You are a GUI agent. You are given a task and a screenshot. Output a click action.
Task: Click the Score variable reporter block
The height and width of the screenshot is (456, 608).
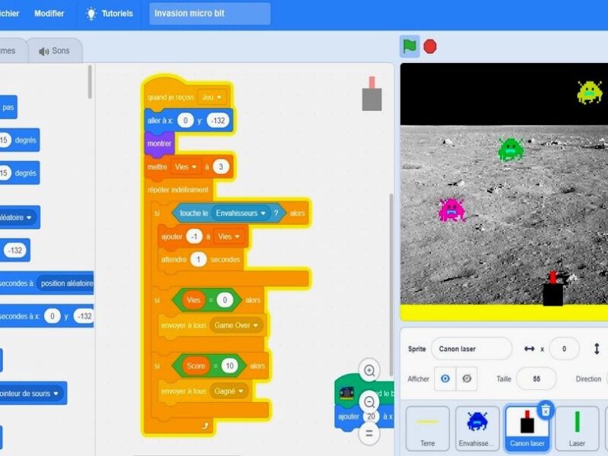point(196,366)
